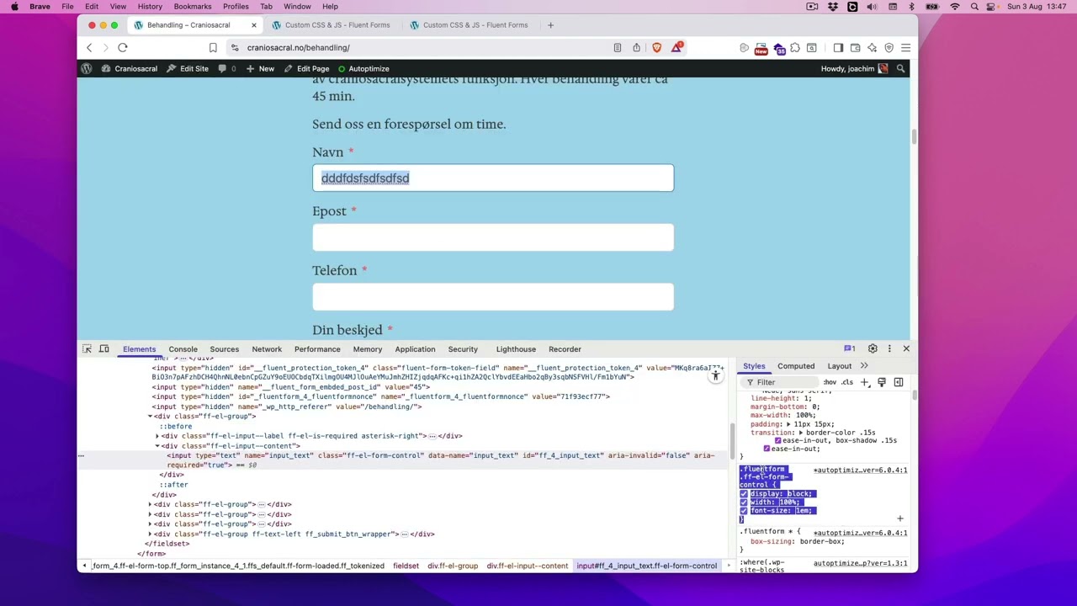
Task: Expand the transition property triangle
Action: coord(801,433)
